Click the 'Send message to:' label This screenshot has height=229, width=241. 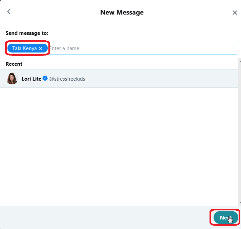point(27,33)
